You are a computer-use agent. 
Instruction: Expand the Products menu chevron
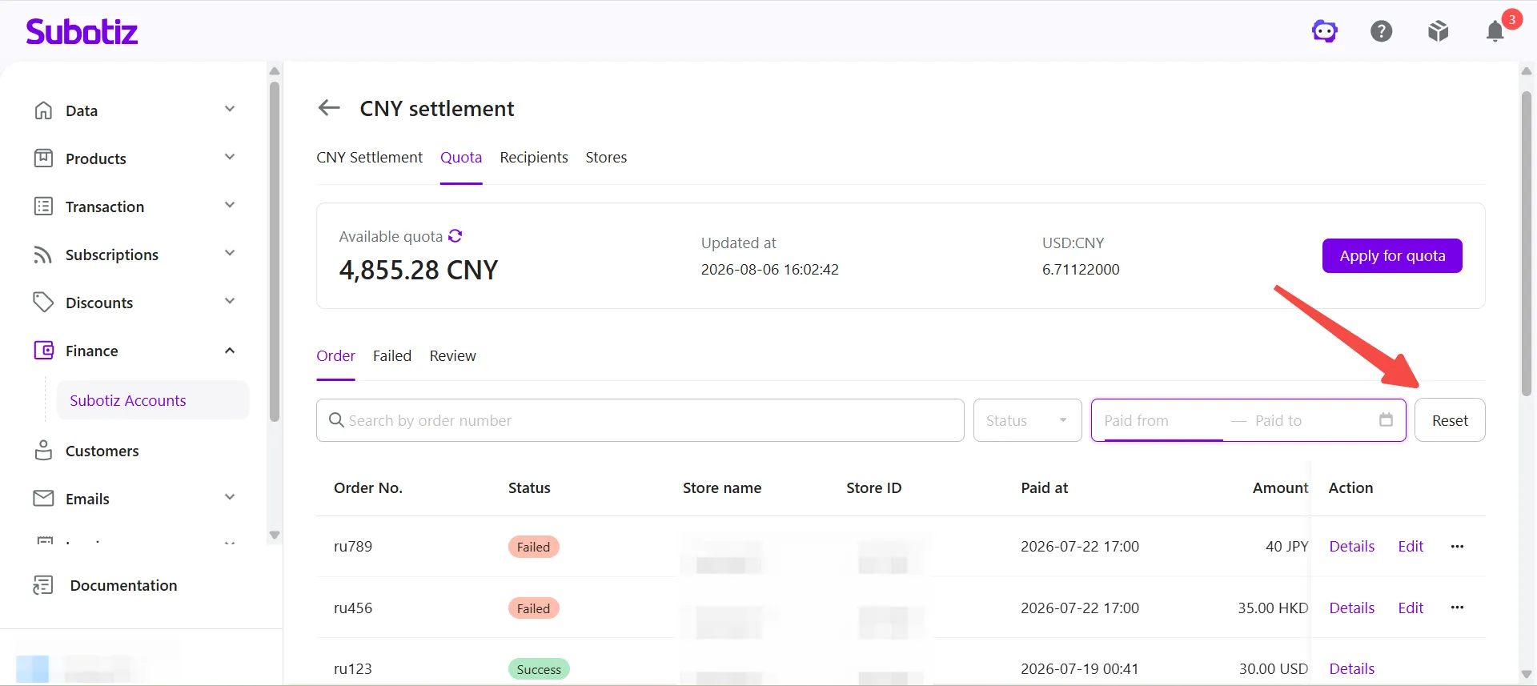(230, 157)
